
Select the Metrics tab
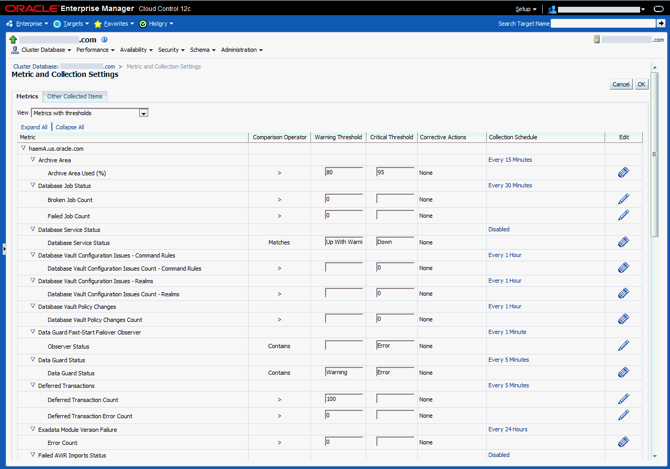coord(27,96)
